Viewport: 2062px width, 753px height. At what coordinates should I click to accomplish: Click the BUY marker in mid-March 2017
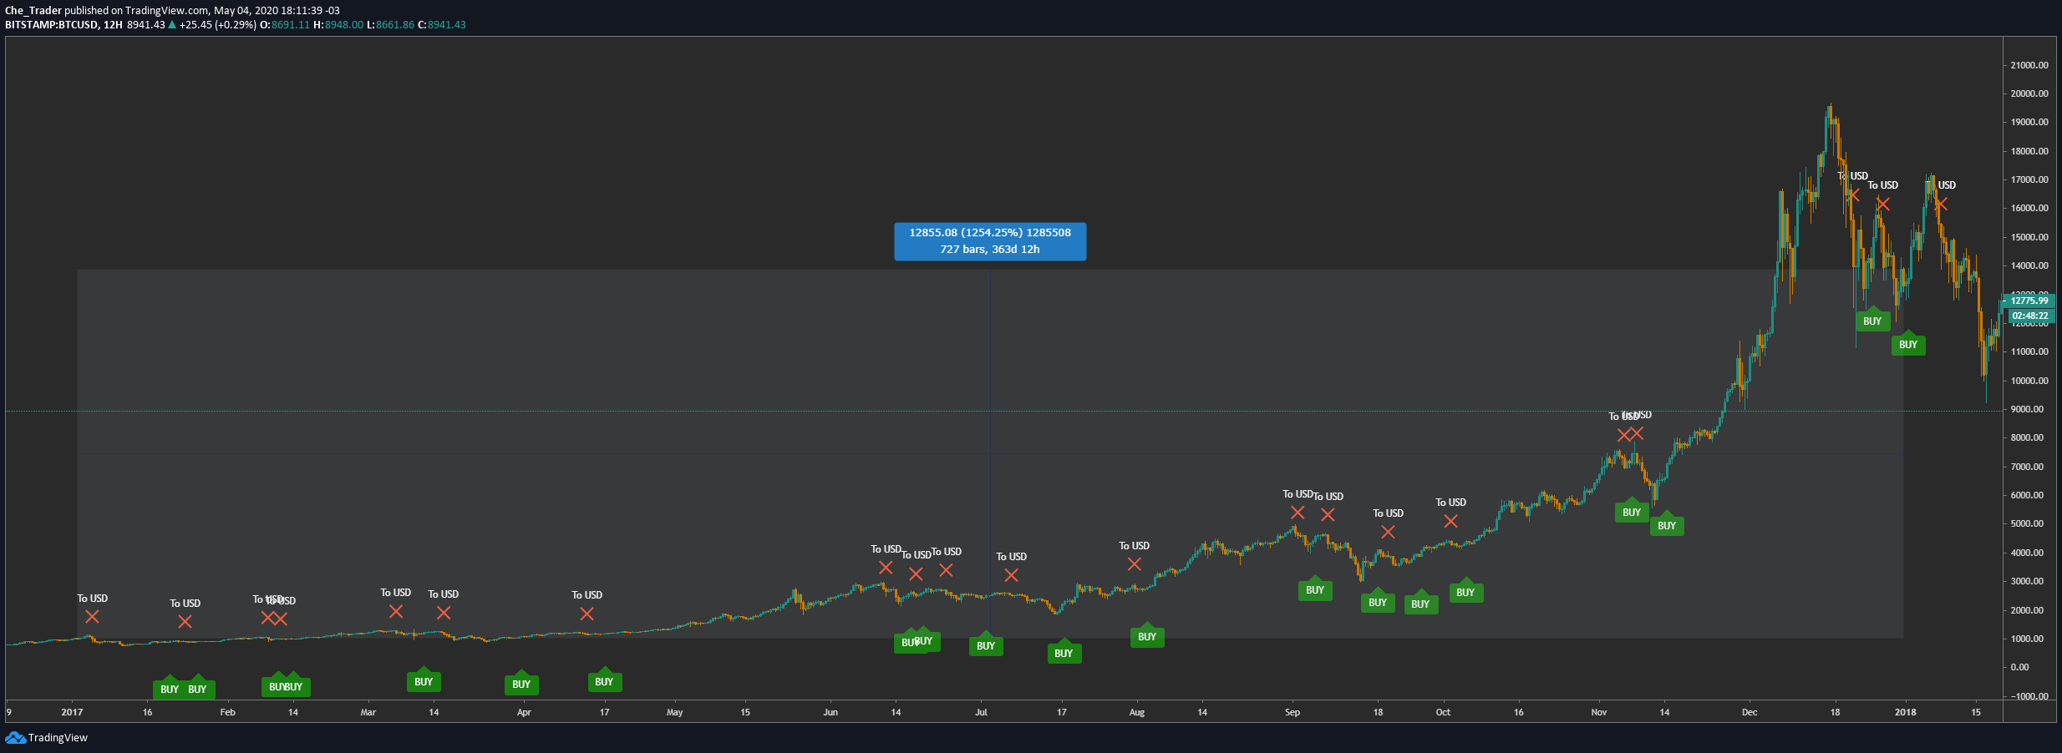[424, 680]
